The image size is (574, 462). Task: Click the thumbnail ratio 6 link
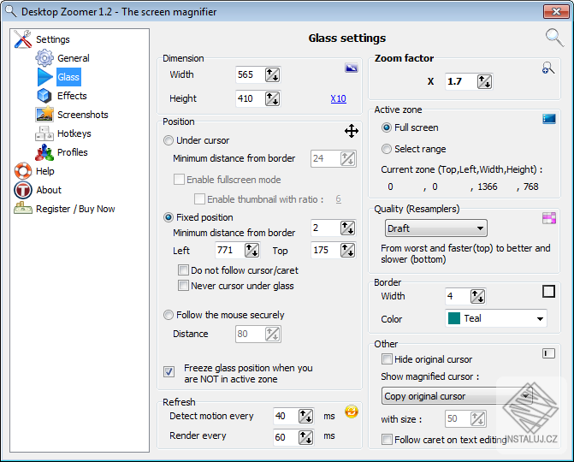pyautogui.click(x=338, y=198)
